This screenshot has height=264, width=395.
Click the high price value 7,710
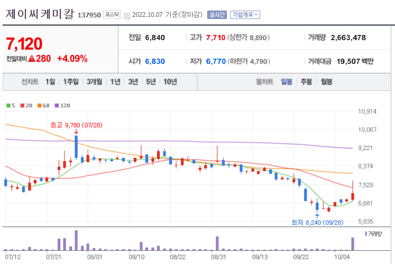pos(215,37)
